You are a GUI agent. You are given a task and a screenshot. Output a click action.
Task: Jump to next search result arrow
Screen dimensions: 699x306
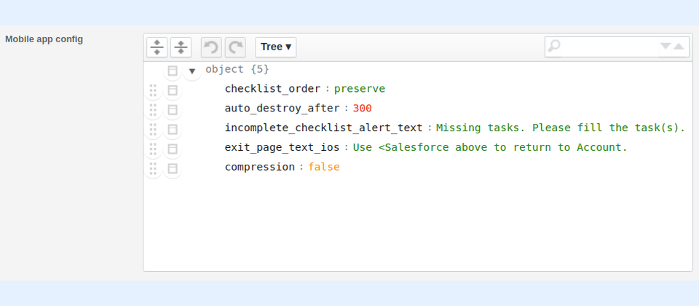[x=666, y=47]
